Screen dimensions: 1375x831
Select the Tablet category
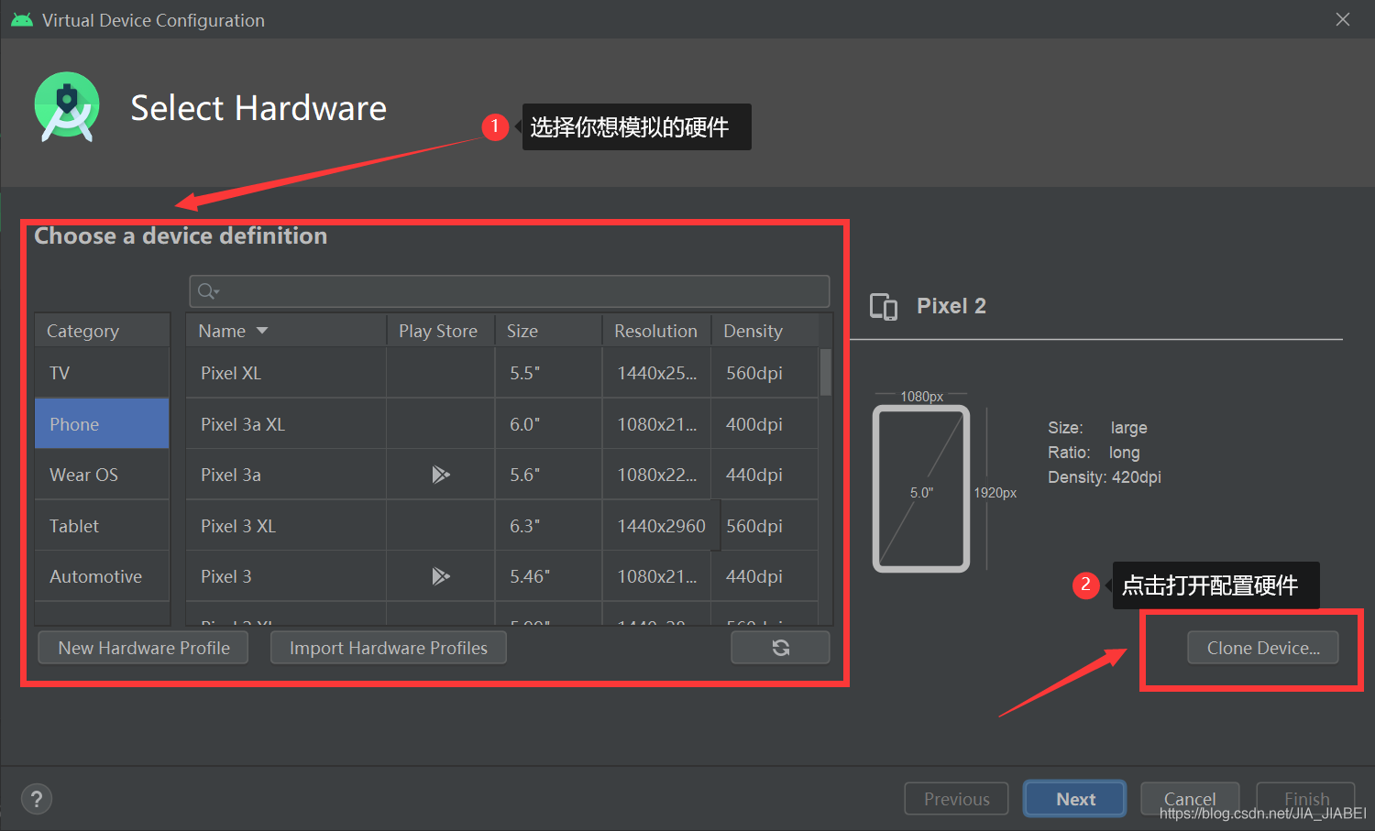[x=102, y=526]
